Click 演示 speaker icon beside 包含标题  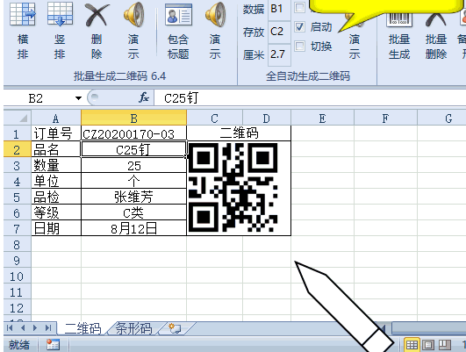coord(215,15)
